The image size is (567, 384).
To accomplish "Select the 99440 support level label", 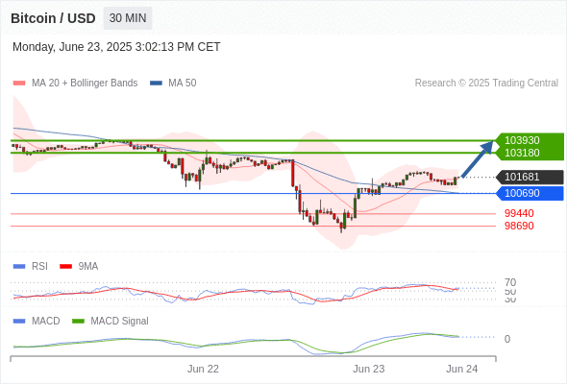I will (519, 213).
